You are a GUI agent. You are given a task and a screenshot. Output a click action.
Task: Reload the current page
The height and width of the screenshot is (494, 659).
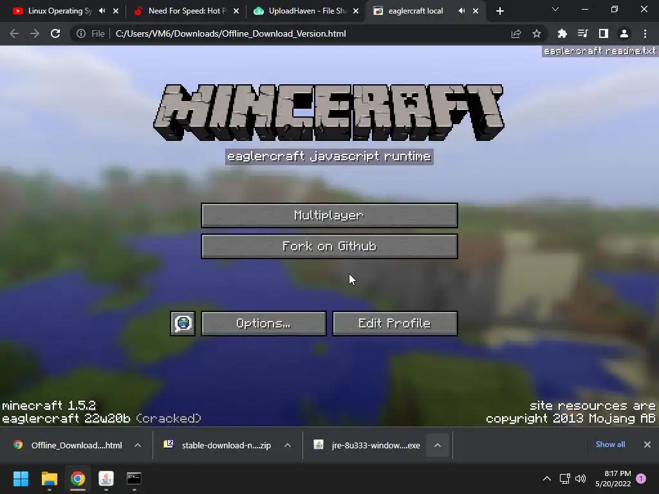coord(55,33)
